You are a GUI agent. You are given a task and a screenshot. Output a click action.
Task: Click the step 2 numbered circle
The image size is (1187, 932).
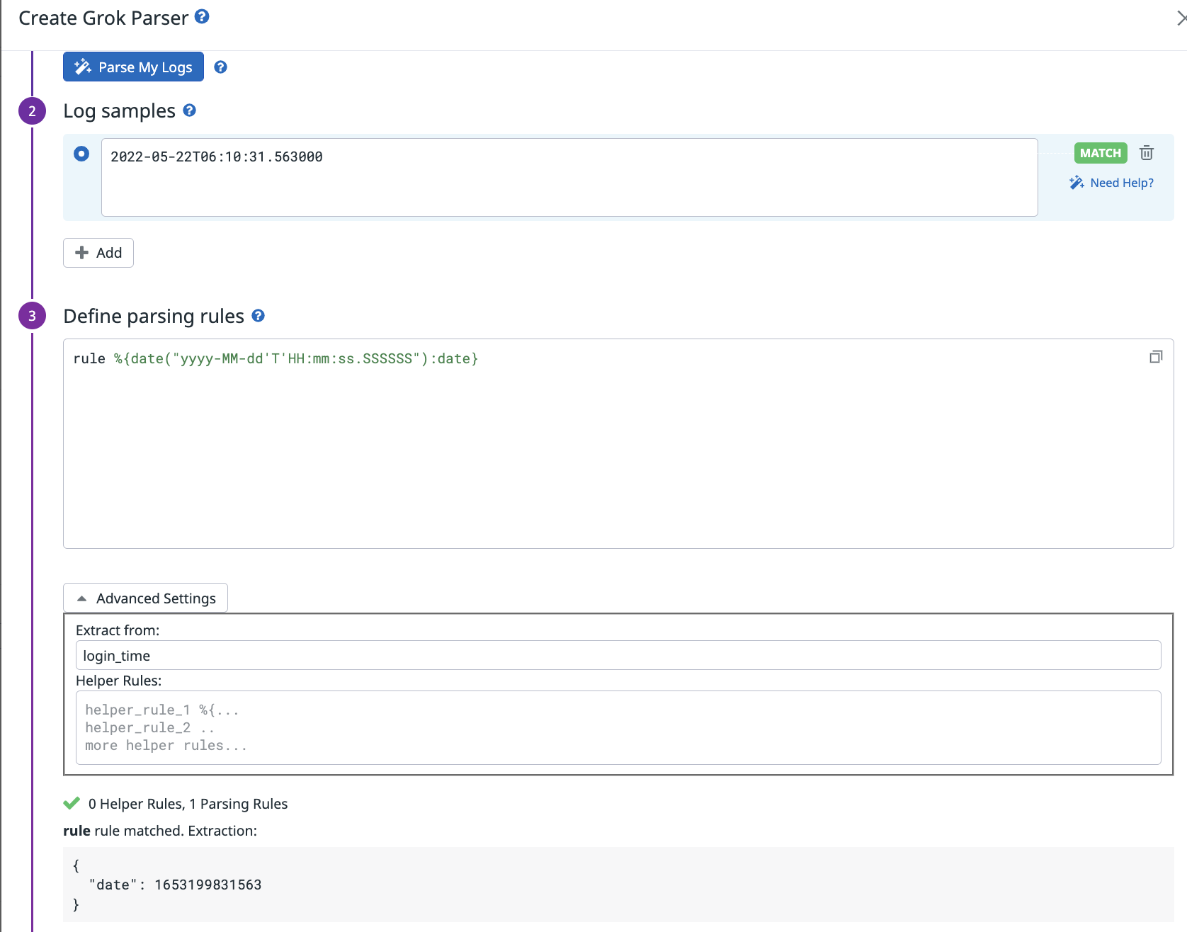pos(32,111)
